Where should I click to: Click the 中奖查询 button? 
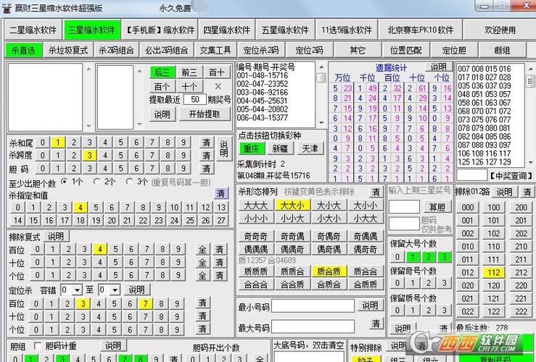pos(511,175)
